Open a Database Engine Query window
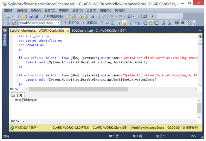This screenshot has width=206, height=141. tap(68, 16)
